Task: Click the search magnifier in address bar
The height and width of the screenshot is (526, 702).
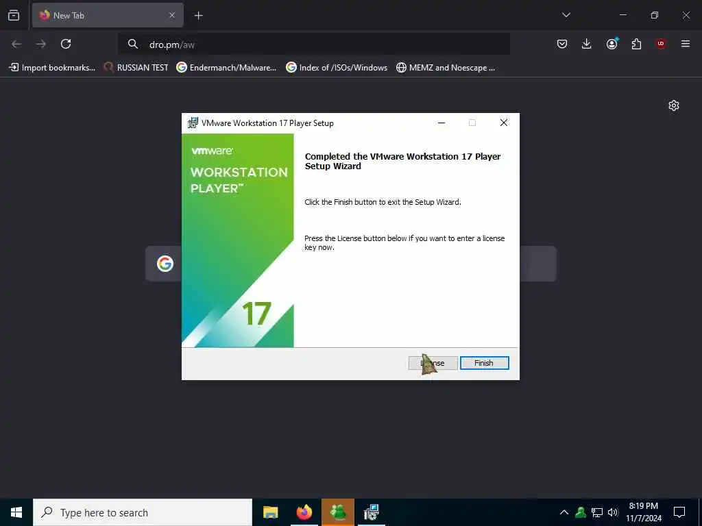Action: (132, 44)
